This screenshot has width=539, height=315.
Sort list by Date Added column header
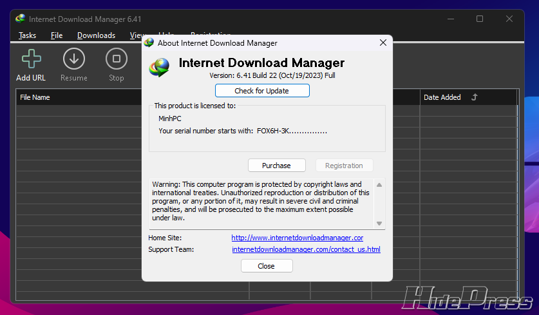(x=442, y=97)
